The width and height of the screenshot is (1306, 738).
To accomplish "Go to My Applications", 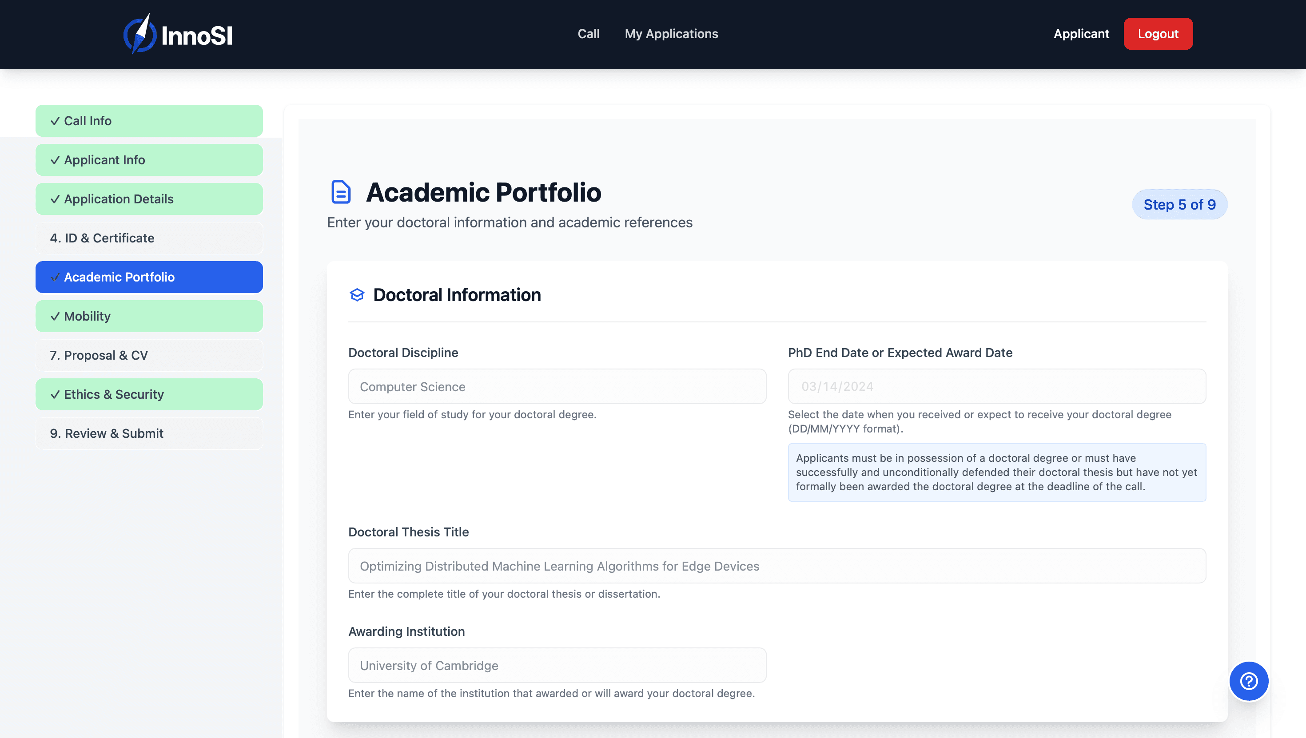I will (671, 34).
